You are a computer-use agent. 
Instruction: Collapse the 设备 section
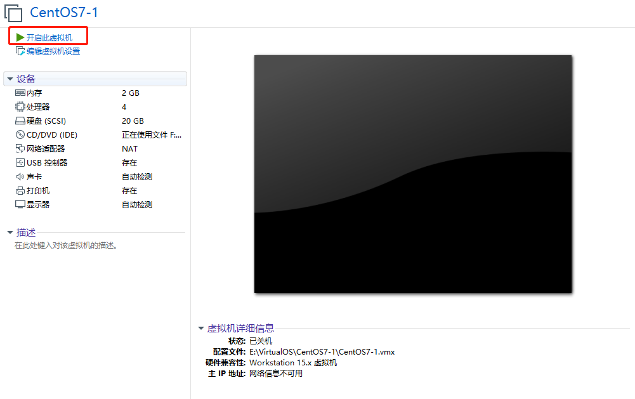[10, 79]
